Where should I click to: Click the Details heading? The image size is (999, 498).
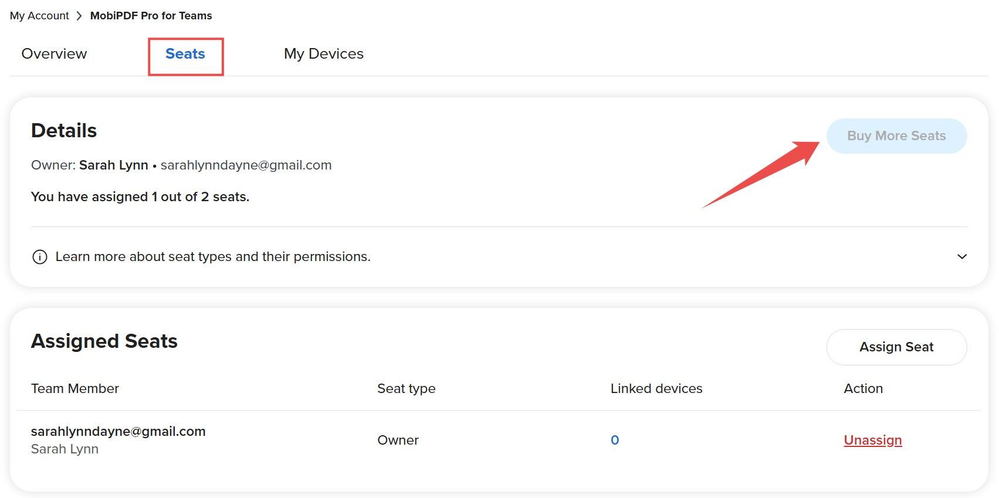click(64, 130)
